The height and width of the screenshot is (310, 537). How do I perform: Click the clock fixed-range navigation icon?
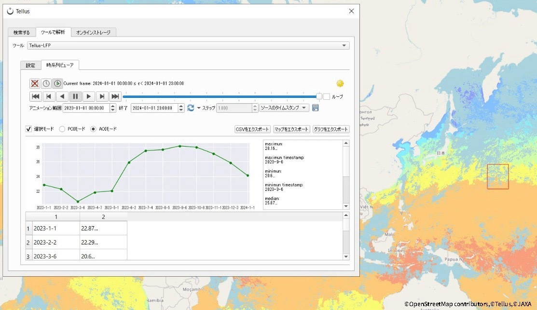tap(46, 83)
